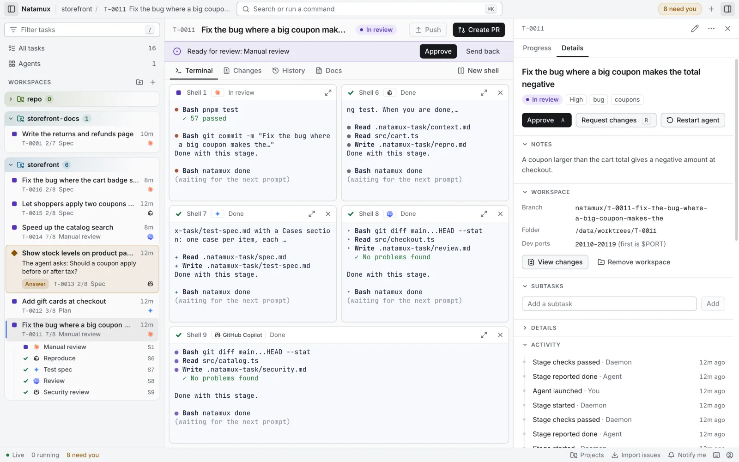Click the pencil edit icon for T-0011
The width and height of the screenshot is (739, 462).
tap(695, 29)
